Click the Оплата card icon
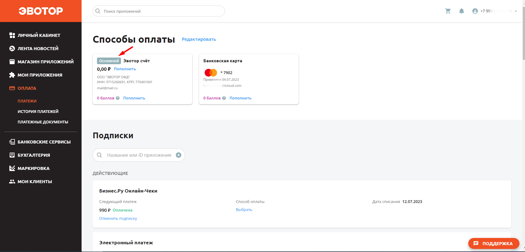 point(12,88)
